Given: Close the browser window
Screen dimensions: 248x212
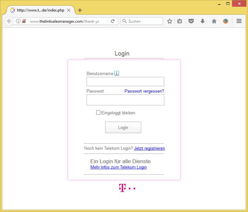Looking at the screenshot, I should pyautogui.click(x=239, y=4).
